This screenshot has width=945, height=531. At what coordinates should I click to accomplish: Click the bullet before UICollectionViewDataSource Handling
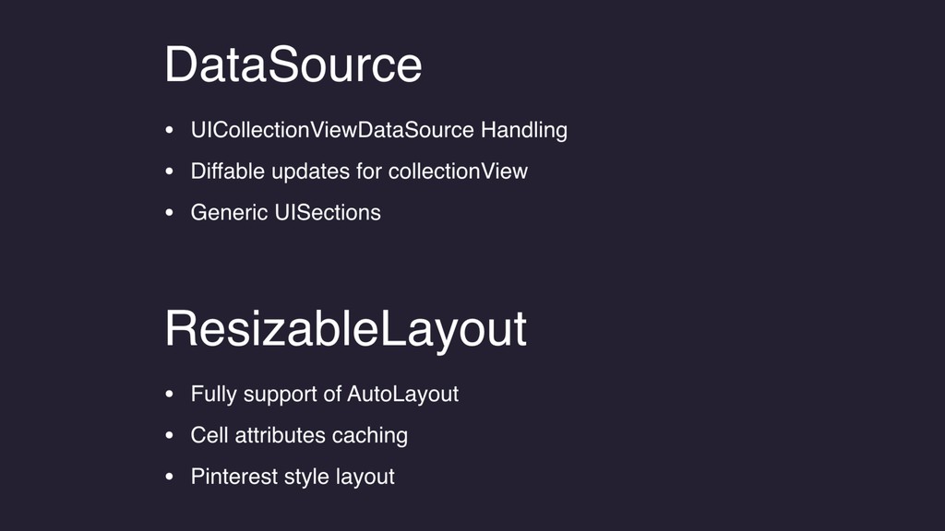click(170, 130)
